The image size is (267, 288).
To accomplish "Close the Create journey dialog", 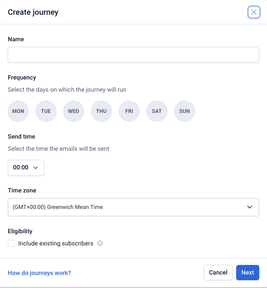I will (254, 12).
